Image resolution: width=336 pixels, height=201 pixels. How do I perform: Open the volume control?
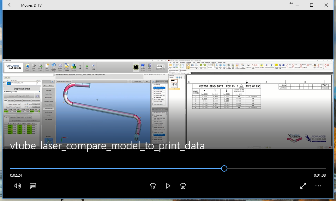click(x=18, y=186)
